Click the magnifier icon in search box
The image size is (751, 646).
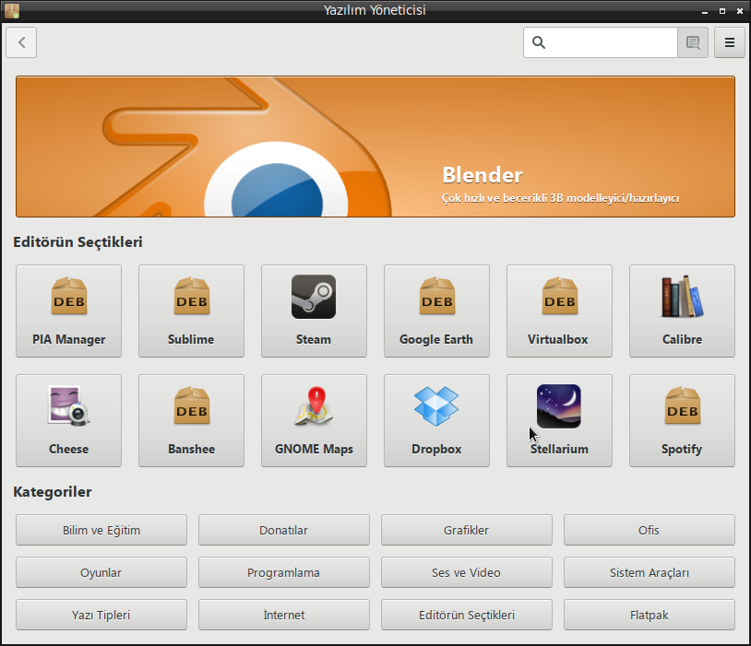pyautogui.click(x=539, y=42)
